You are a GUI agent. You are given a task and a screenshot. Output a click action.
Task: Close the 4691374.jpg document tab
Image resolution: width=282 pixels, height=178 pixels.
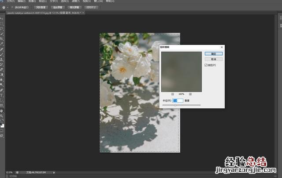(83, 13)
